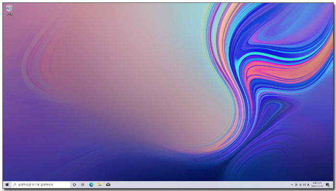
Task: Click the Show desktop sliver at taskbar end
Action: click(332, 185)
